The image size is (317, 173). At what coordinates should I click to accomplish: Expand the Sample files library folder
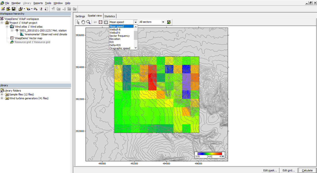[x=2, y=94]
